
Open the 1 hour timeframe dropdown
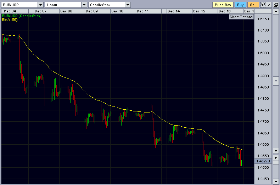[84, 5]
